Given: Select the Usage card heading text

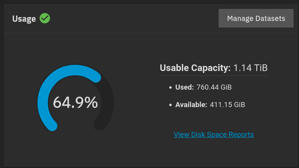Looking at the screenshot, I should [24, 19].
